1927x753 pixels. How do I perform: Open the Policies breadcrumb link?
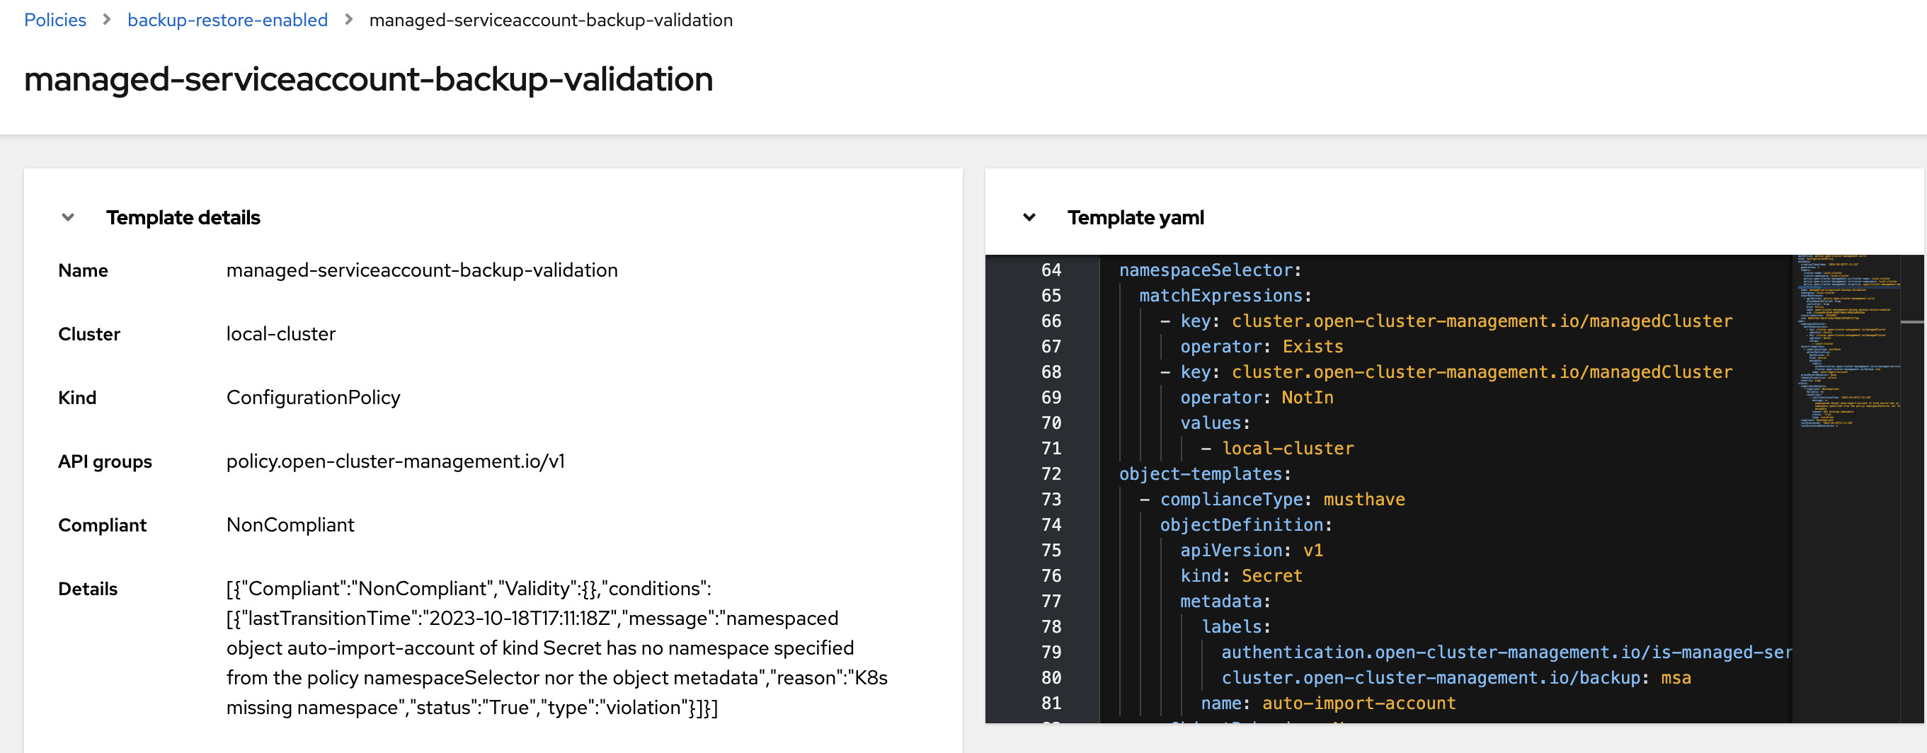pos(55,21)
